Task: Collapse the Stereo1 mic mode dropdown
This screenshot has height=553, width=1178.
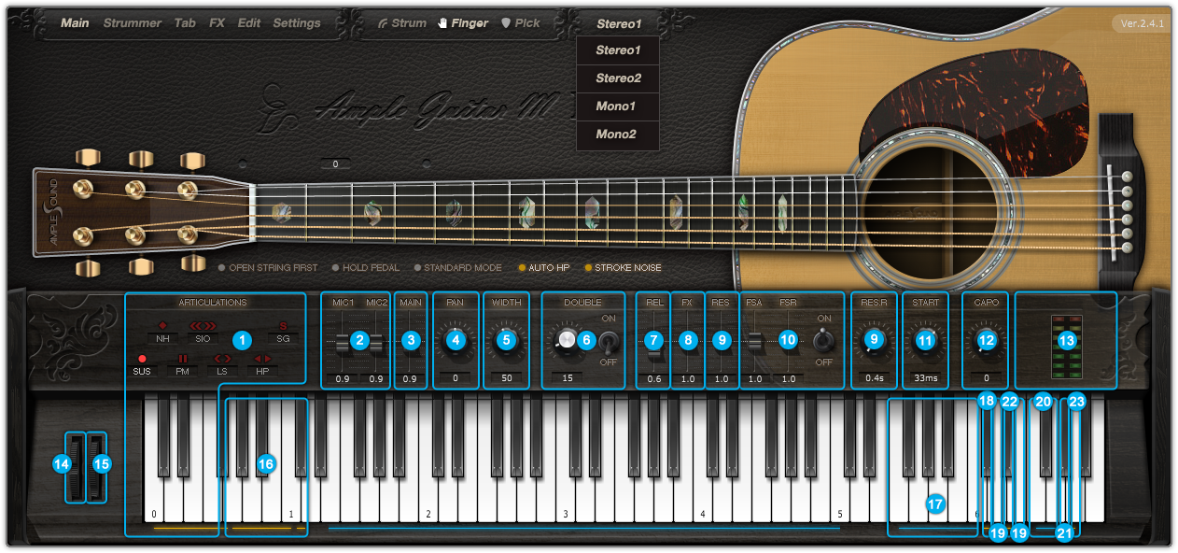Action: pyautogui.click(x=618, y=24)
